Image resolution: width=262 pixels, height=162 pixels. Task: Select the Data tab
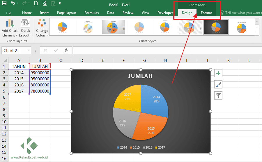pos(111,13)
